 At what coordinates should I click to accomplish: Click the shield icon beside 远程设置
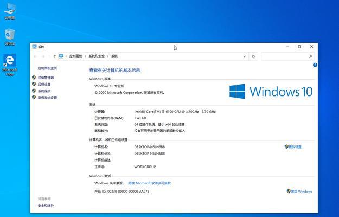(34, 84)
